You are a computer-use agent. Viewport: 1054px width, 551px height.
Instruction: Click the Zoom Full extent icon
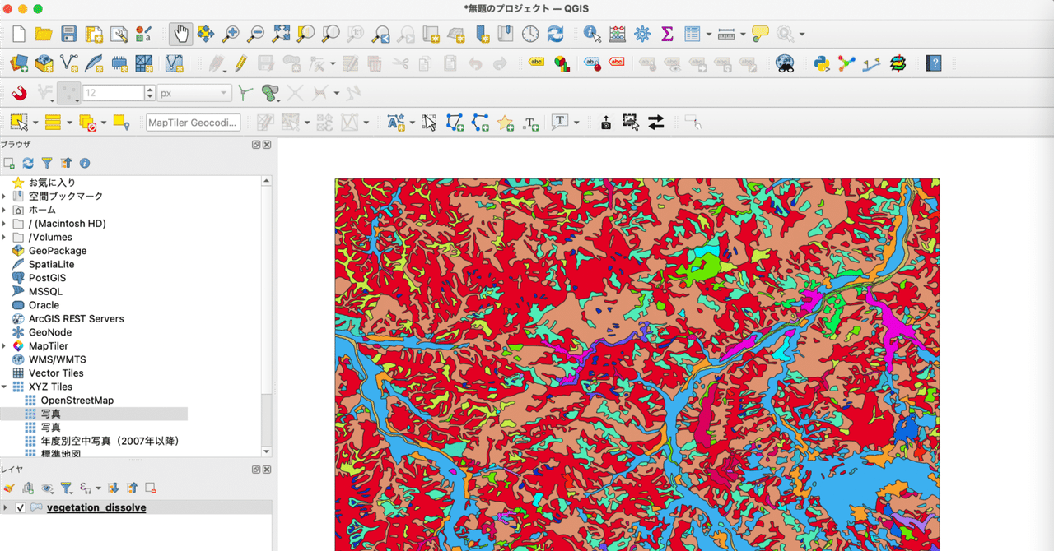tap(280, 34)
